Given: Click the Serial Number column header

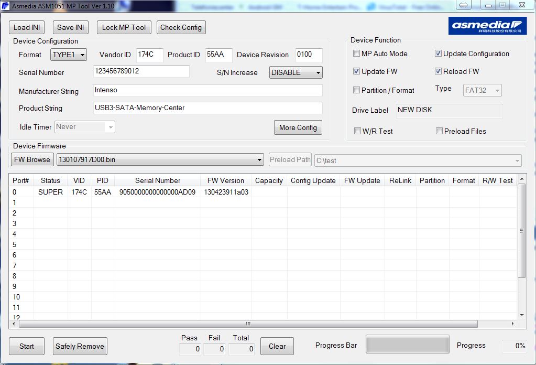Looking at the screenshot, I should (x=158, y=180).
